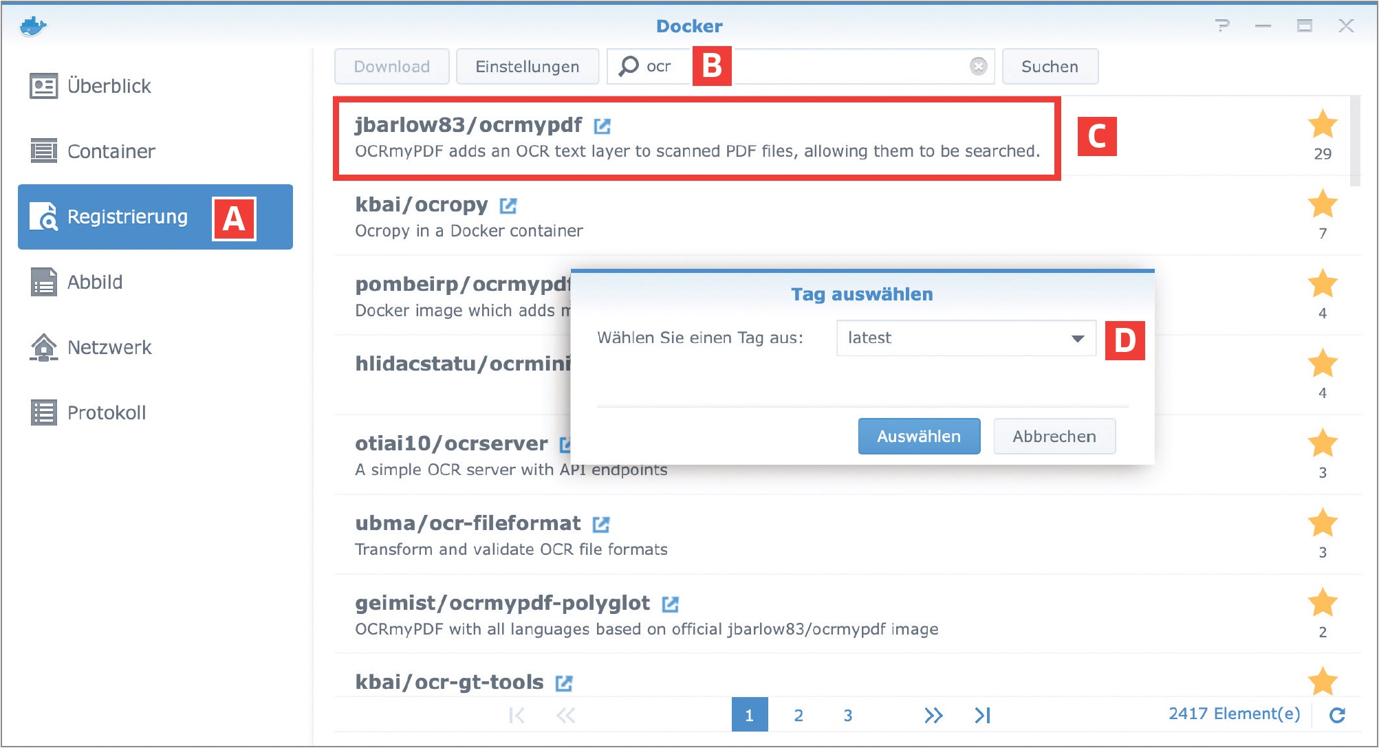Confirm tag with Auswählen button
Viewport: 1379px width, 748px height.
919,437
